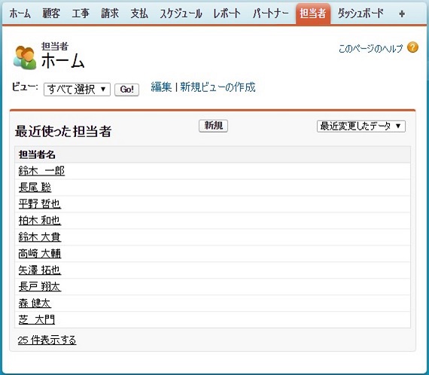429x375 pixels.
Task: Click the 新規 button
Action: (214, 126)
